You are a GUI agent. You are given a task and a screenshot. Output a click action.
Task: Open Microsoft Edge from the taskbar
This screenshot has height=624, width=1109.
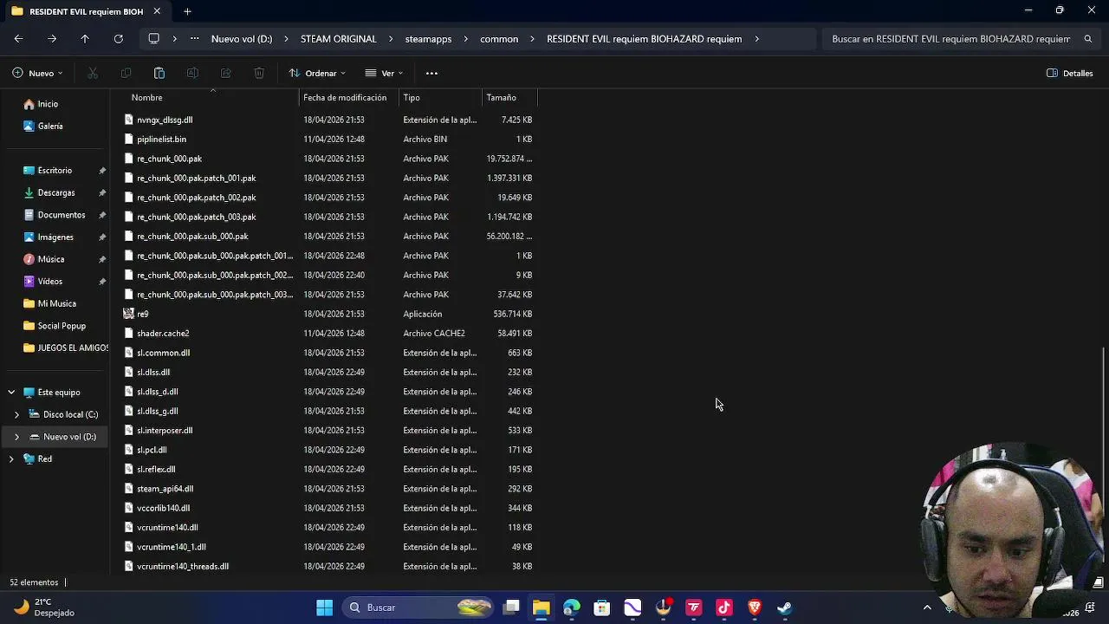(x=572, y=608)
